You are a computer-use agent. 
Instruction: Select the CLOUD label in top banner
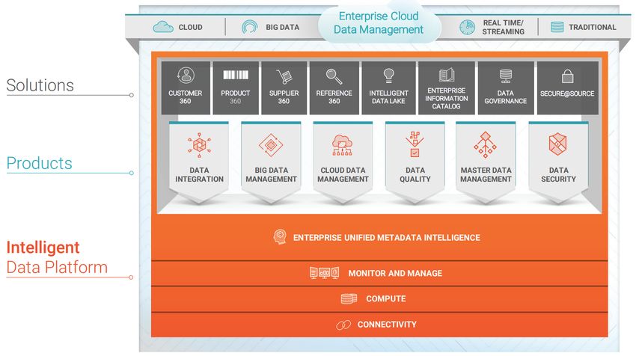(190, 27)
